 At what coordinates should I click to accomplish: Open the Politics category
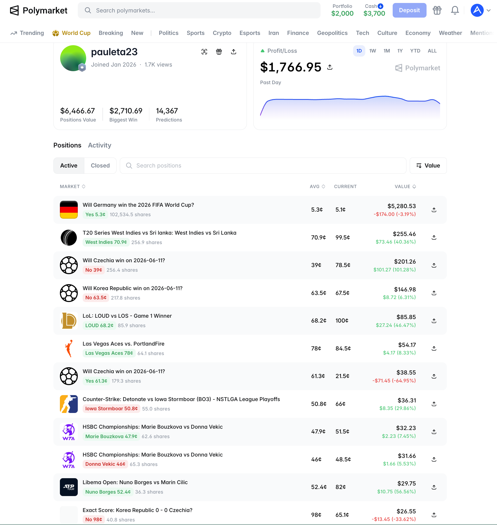[169, 33]
